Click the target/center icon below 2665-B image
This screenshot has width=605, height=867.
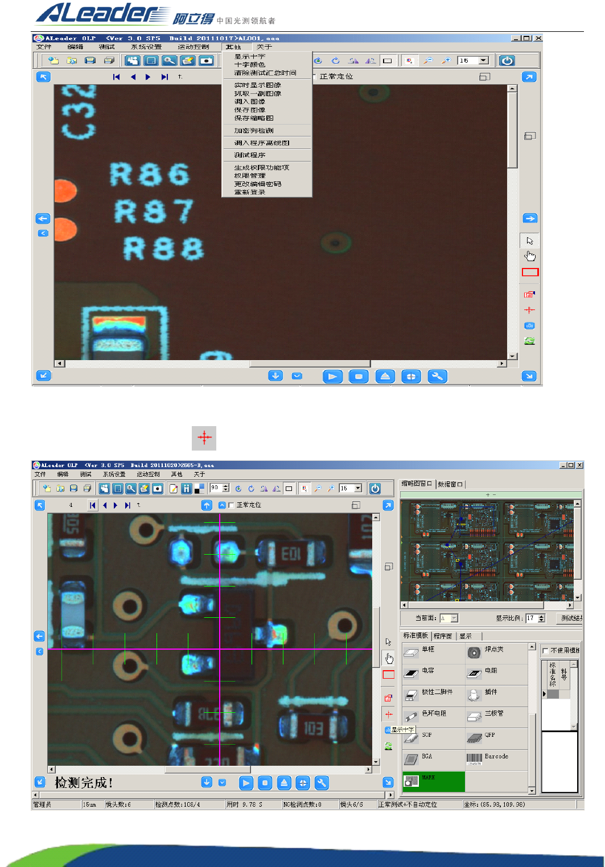coord(303,783)
